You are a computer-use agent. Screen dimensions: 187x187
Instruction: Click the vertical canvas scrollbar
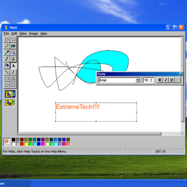pyautogui.click(x=183, y=79)
